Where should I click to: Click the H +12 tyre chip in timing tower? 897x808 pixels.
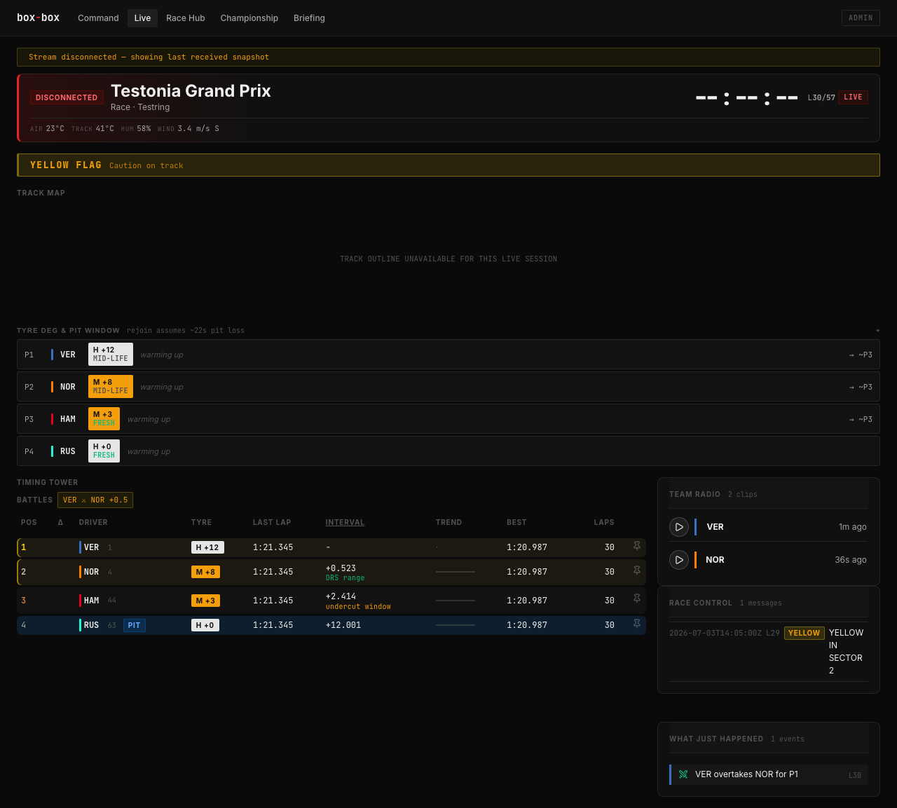point(207,547)
